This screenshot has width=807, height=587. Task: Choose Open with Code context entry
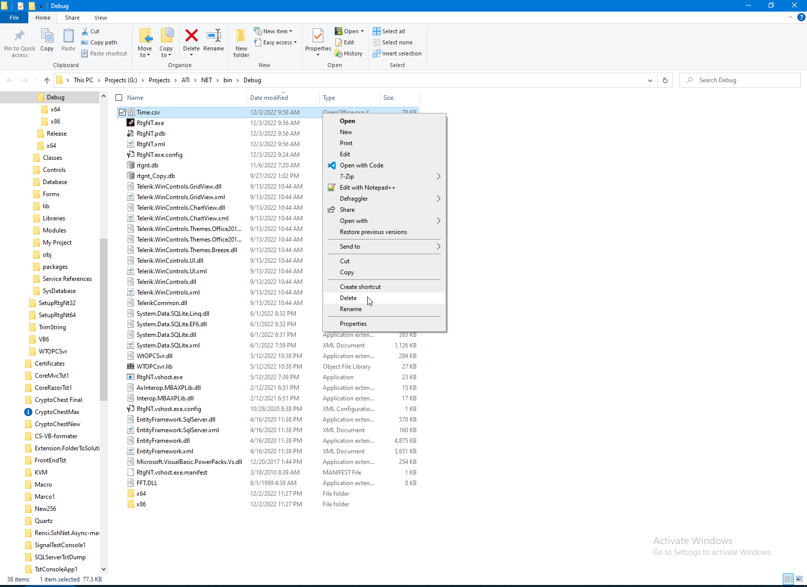tap(384, 165)
